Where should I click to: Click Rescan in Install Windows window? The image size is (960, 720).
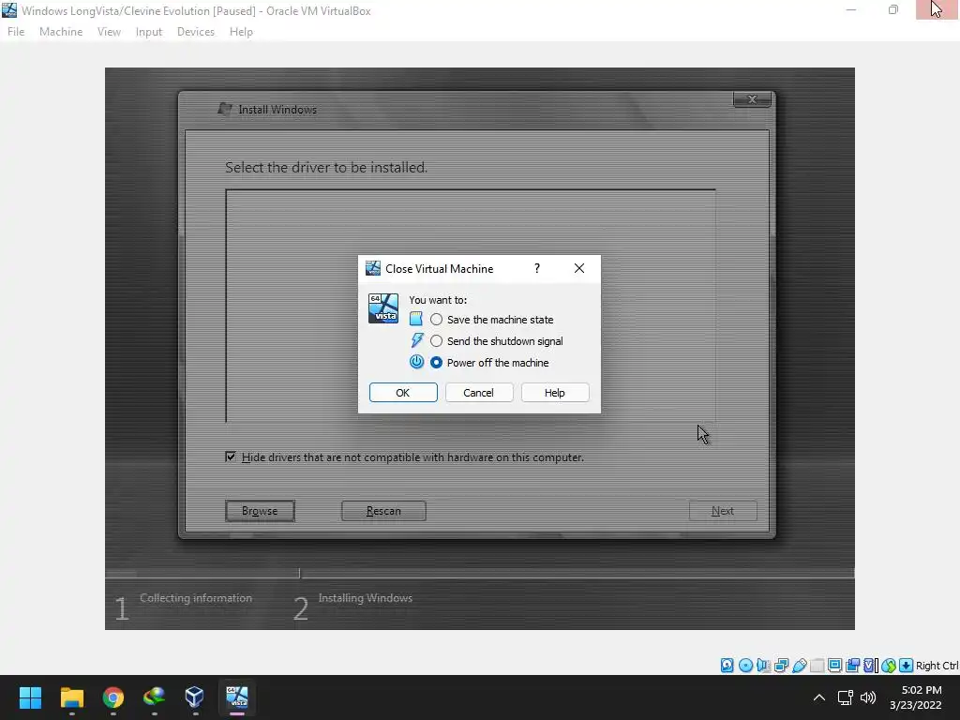coord(383,511)
